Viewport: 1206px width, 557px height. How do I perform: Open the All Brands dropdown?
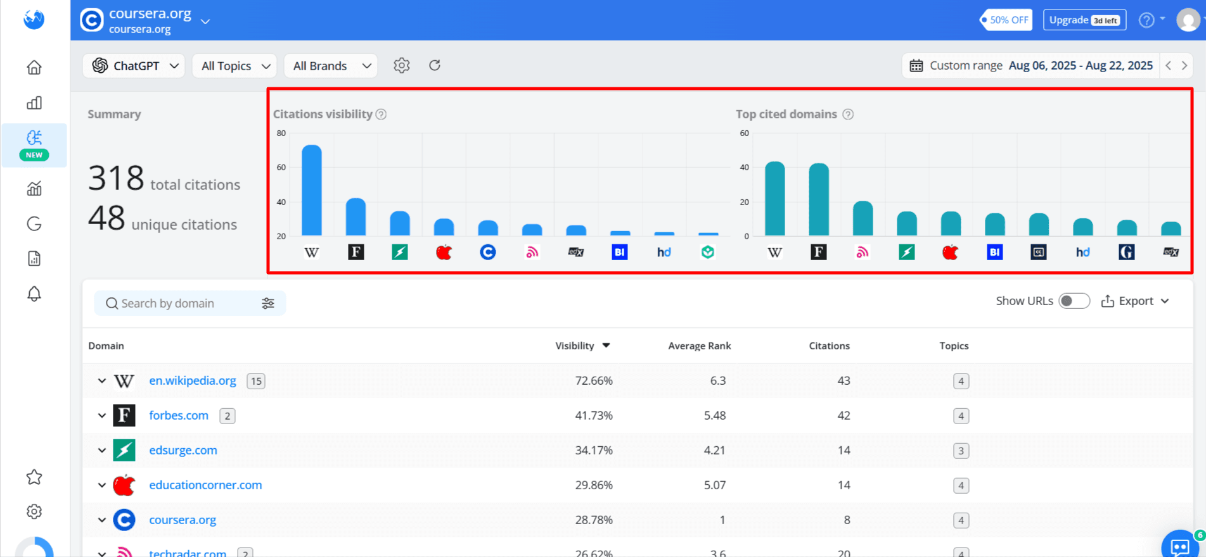331,66
